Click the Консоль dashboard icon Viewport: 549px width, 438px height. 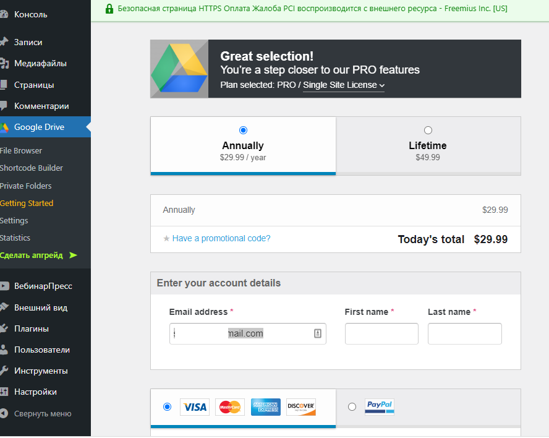pos(4,14)
